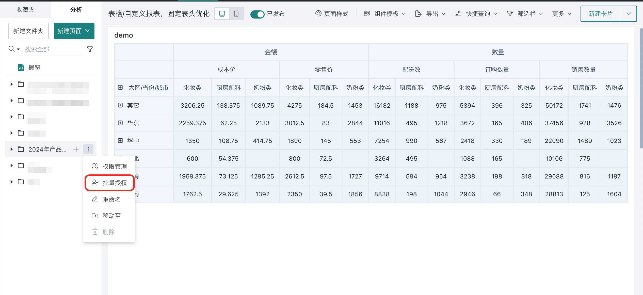Click the plus icon on 2024年产品 folder

point(76,149)
